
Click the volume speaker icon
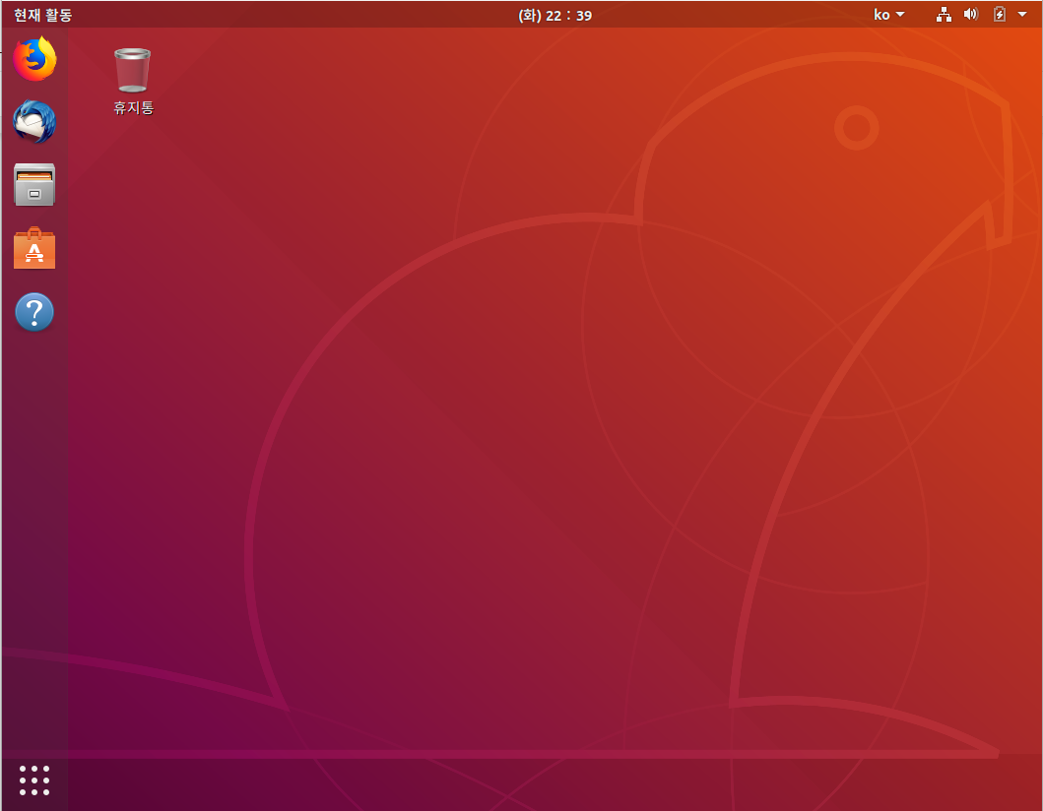click(x=971, y=14)
